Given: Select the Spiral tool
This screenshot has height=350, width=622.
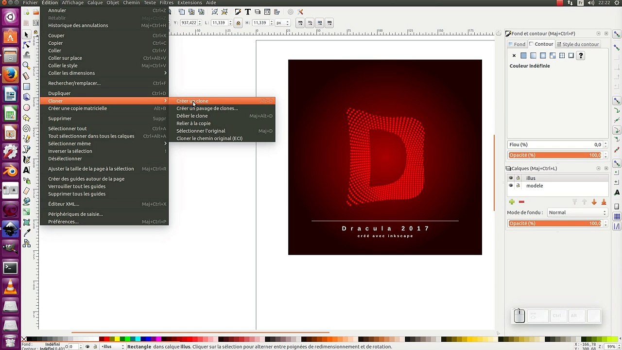Looking at the screenshot, I should coord(26,128).
